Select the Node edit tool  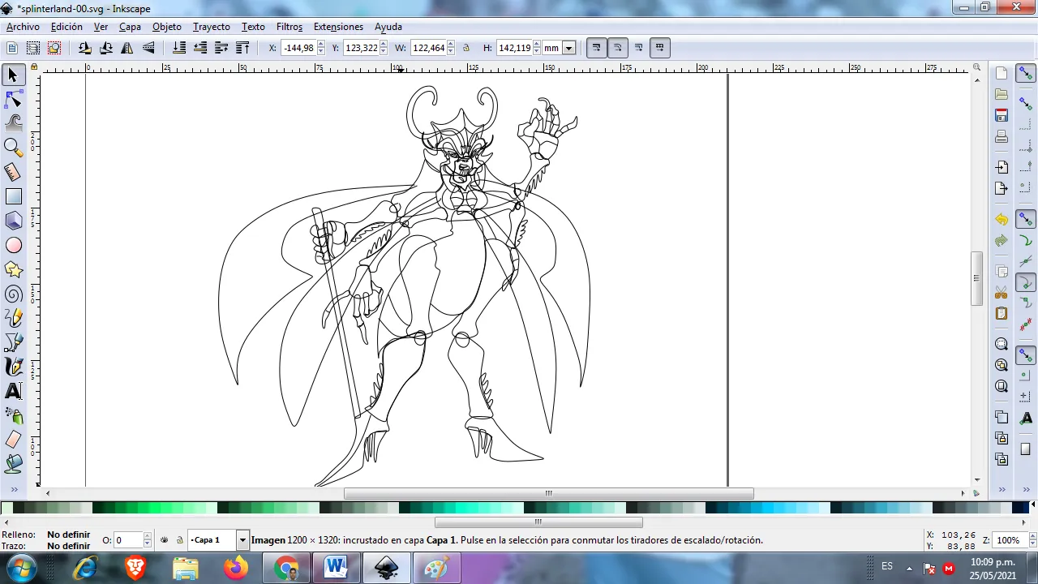click(x=13, y=100)
